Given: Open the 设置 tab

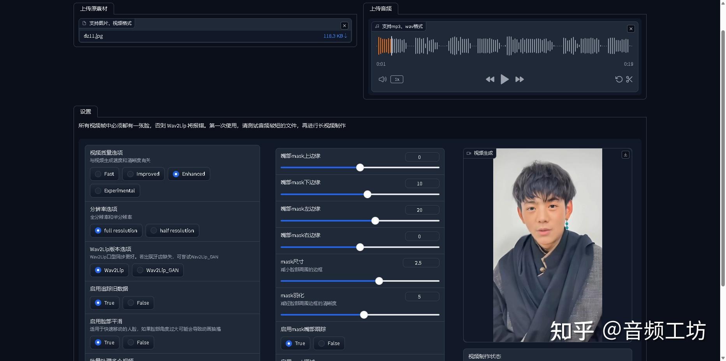Looking at the screenshot, I should click(x=85, y=112).
